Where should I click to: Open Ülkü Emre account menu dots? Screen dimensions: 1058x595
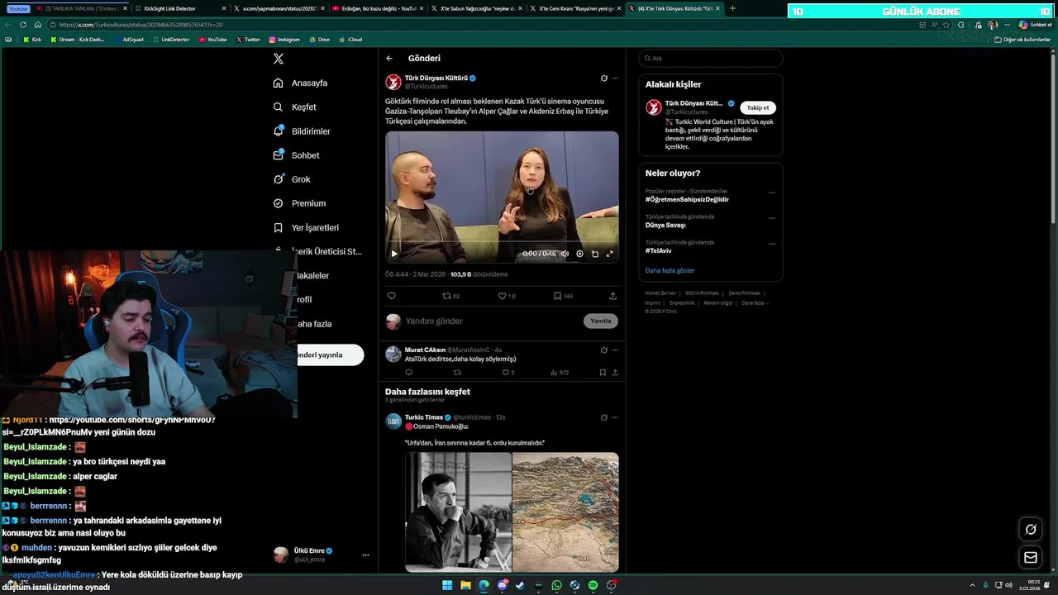[x=365, y=555]
